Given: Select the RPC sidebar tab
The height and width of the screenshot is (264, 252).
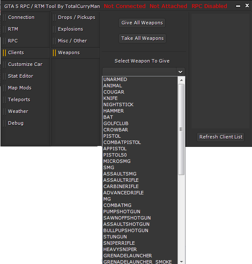Looking at the screenshot, I should [13, 41].
